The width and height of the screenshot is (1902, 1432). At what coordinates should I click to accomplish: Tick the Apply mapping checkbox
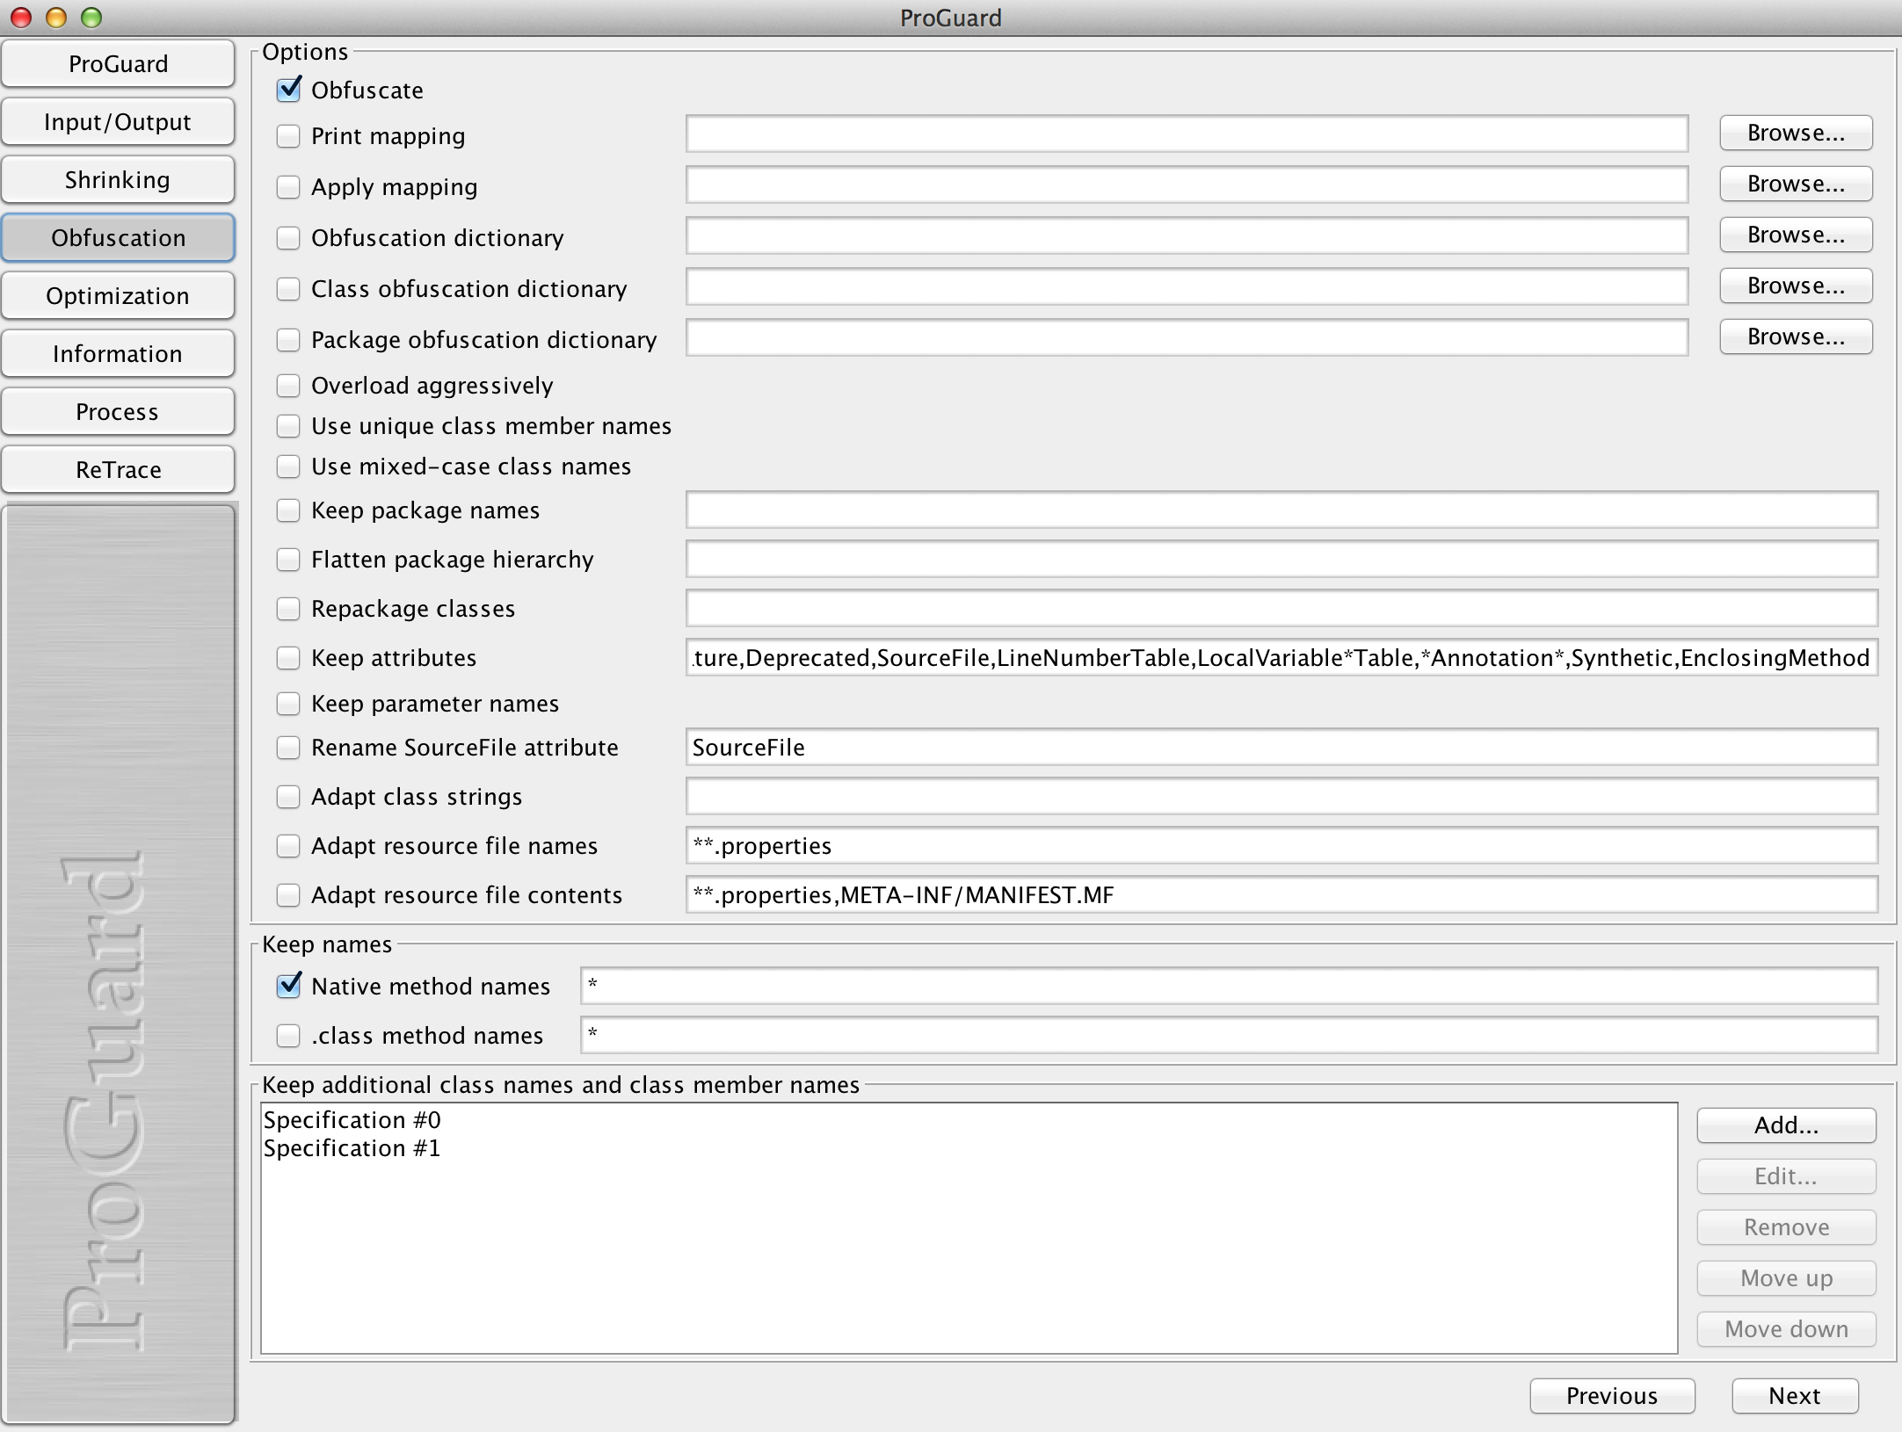pyautogui.click(x=288, y=187)
